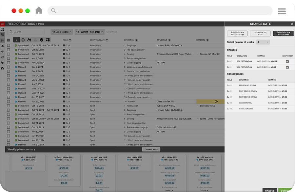Tick the Nov 6, 2024 Canals digging row checkbox
Image resolution: width=295 pixels, height=192 pixels.
tap(9, 132)
